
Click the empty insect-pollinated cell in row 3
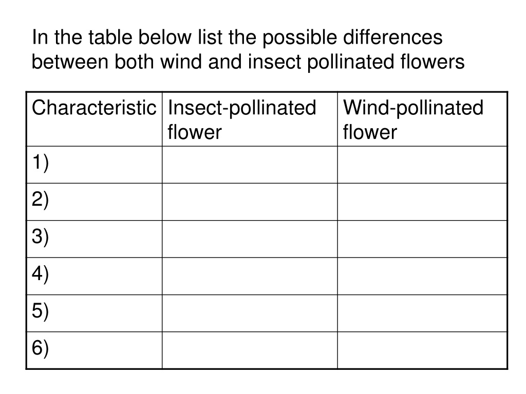(x=250, y=239)
